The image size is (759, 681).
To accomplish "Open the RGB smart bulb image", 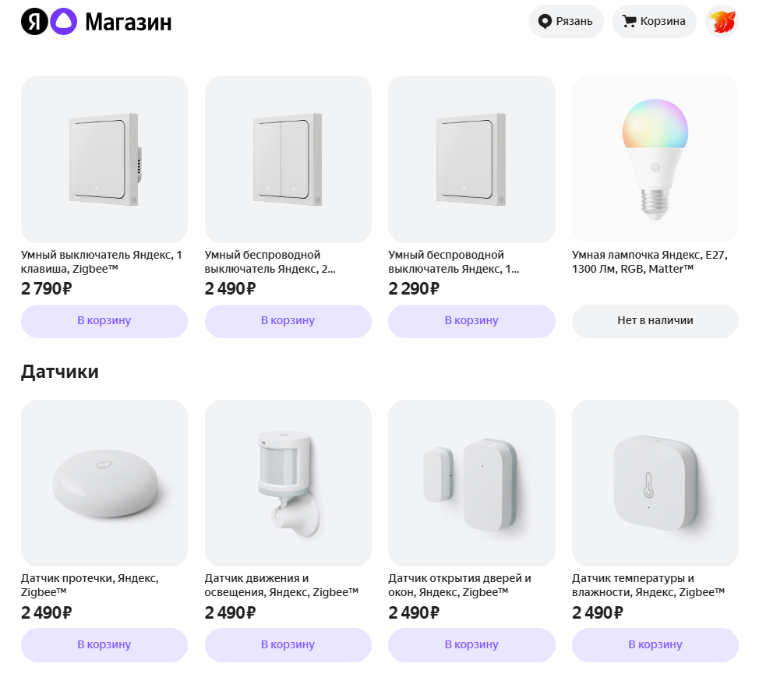I will click(x=655, y=159).
